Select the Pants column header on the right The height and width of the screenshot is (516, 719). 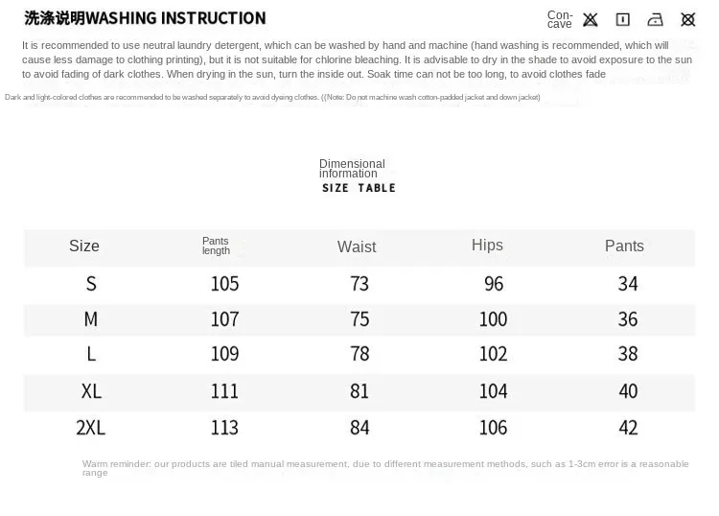tap(624, 246)
